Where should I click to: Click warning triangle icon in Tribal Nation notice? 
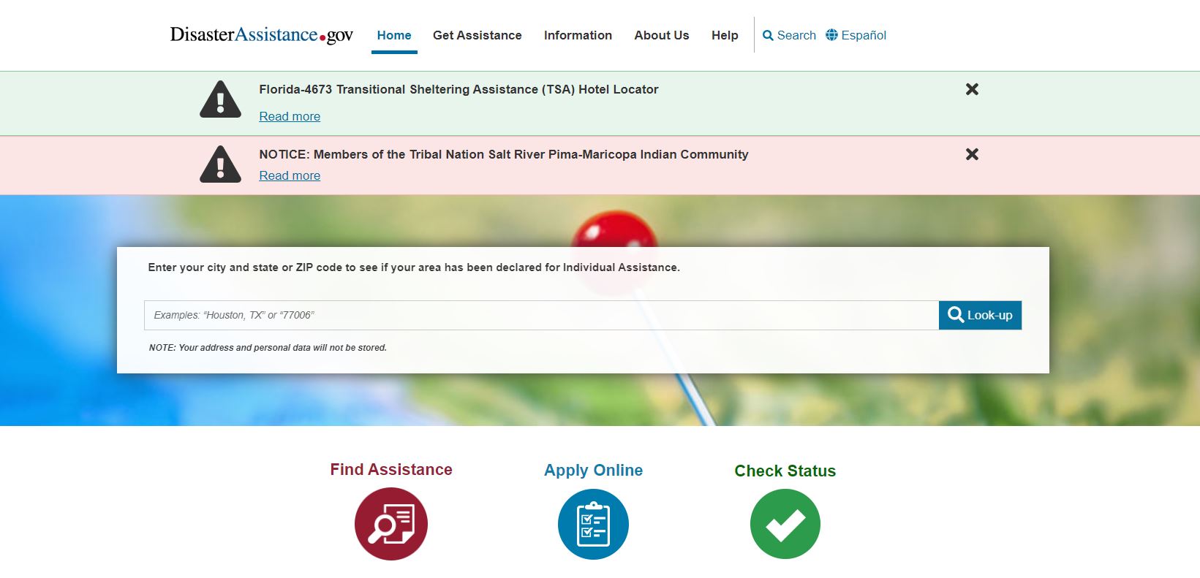[220, 164]
